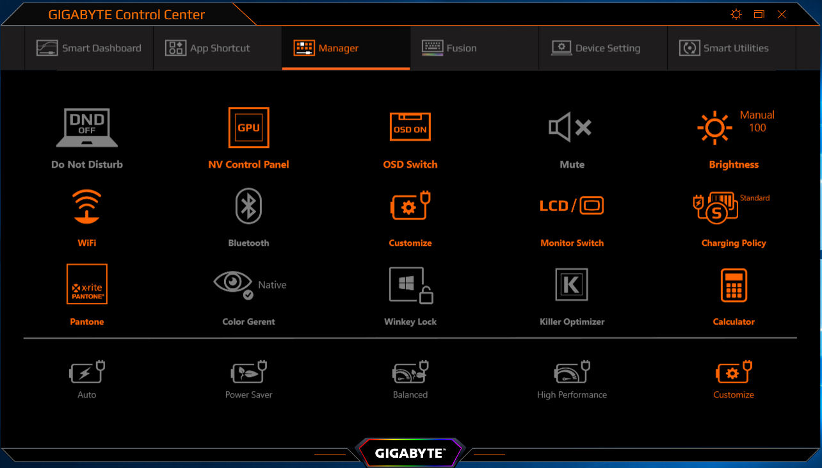Screen dimensions: 822x468
Task: Toggle Do Not Disturb mode
Action: pyautogui.click(x=87, y=127)
